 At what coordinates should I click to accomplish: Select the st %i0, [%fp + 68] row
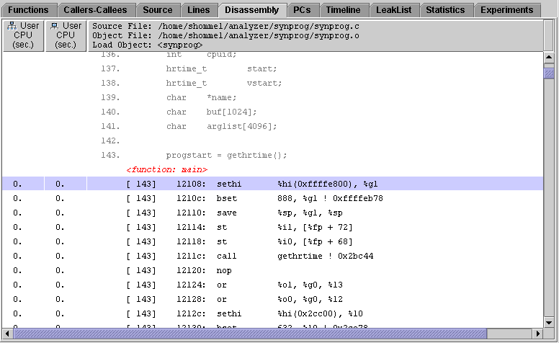(x=273, y=241)
